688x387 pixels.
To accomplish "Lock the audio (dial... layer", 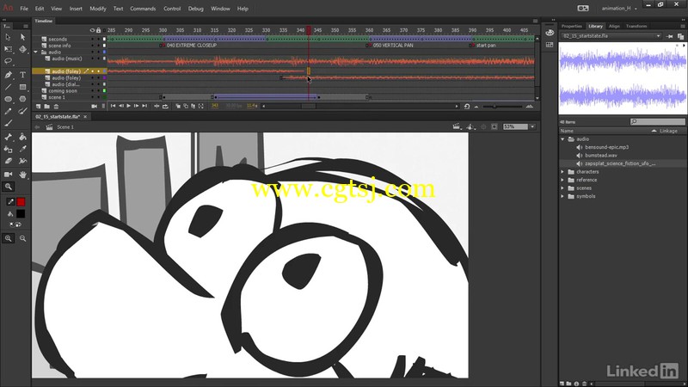I will [x=98, y=84].
